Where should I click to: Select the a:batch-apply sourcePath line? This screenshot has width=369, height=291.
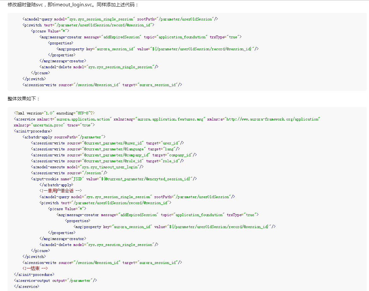pos(64,137)
